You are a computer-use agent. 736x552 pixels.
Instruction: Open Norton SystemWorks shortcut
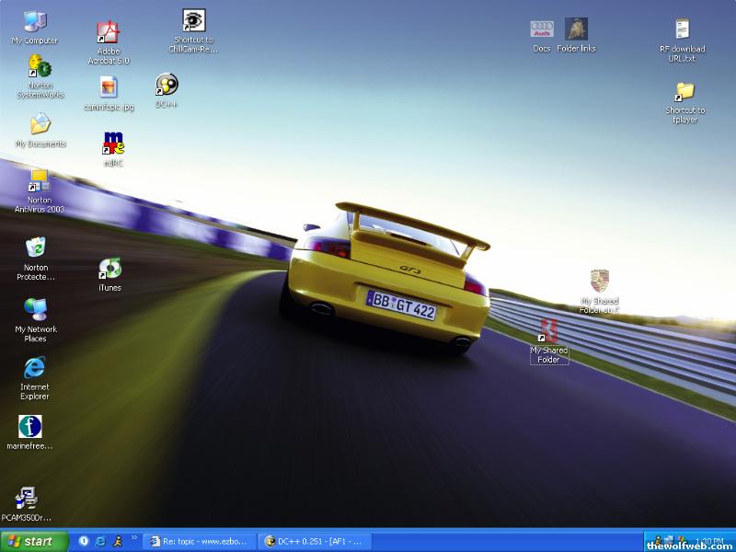[40, 67]
